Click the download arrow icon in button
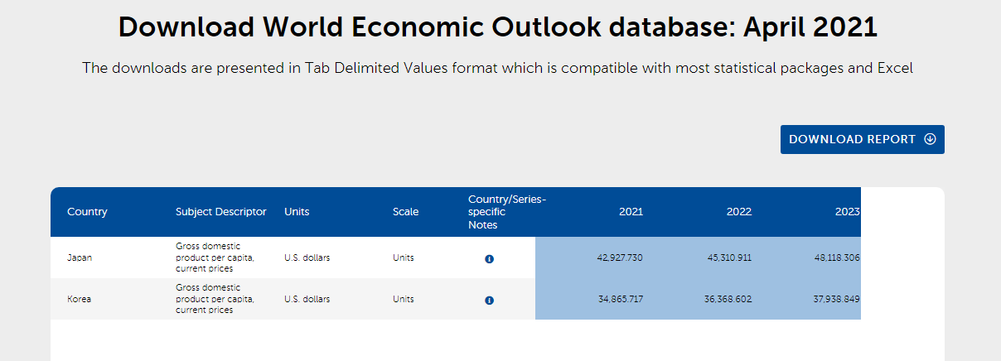The width and height of the screenshot is (1001, 361). click(930, 139)
